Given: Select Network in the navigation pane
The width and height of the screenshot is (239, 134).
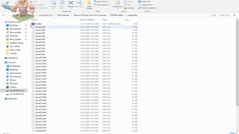Looking at the screenshot, I should [x=12, y=99].
